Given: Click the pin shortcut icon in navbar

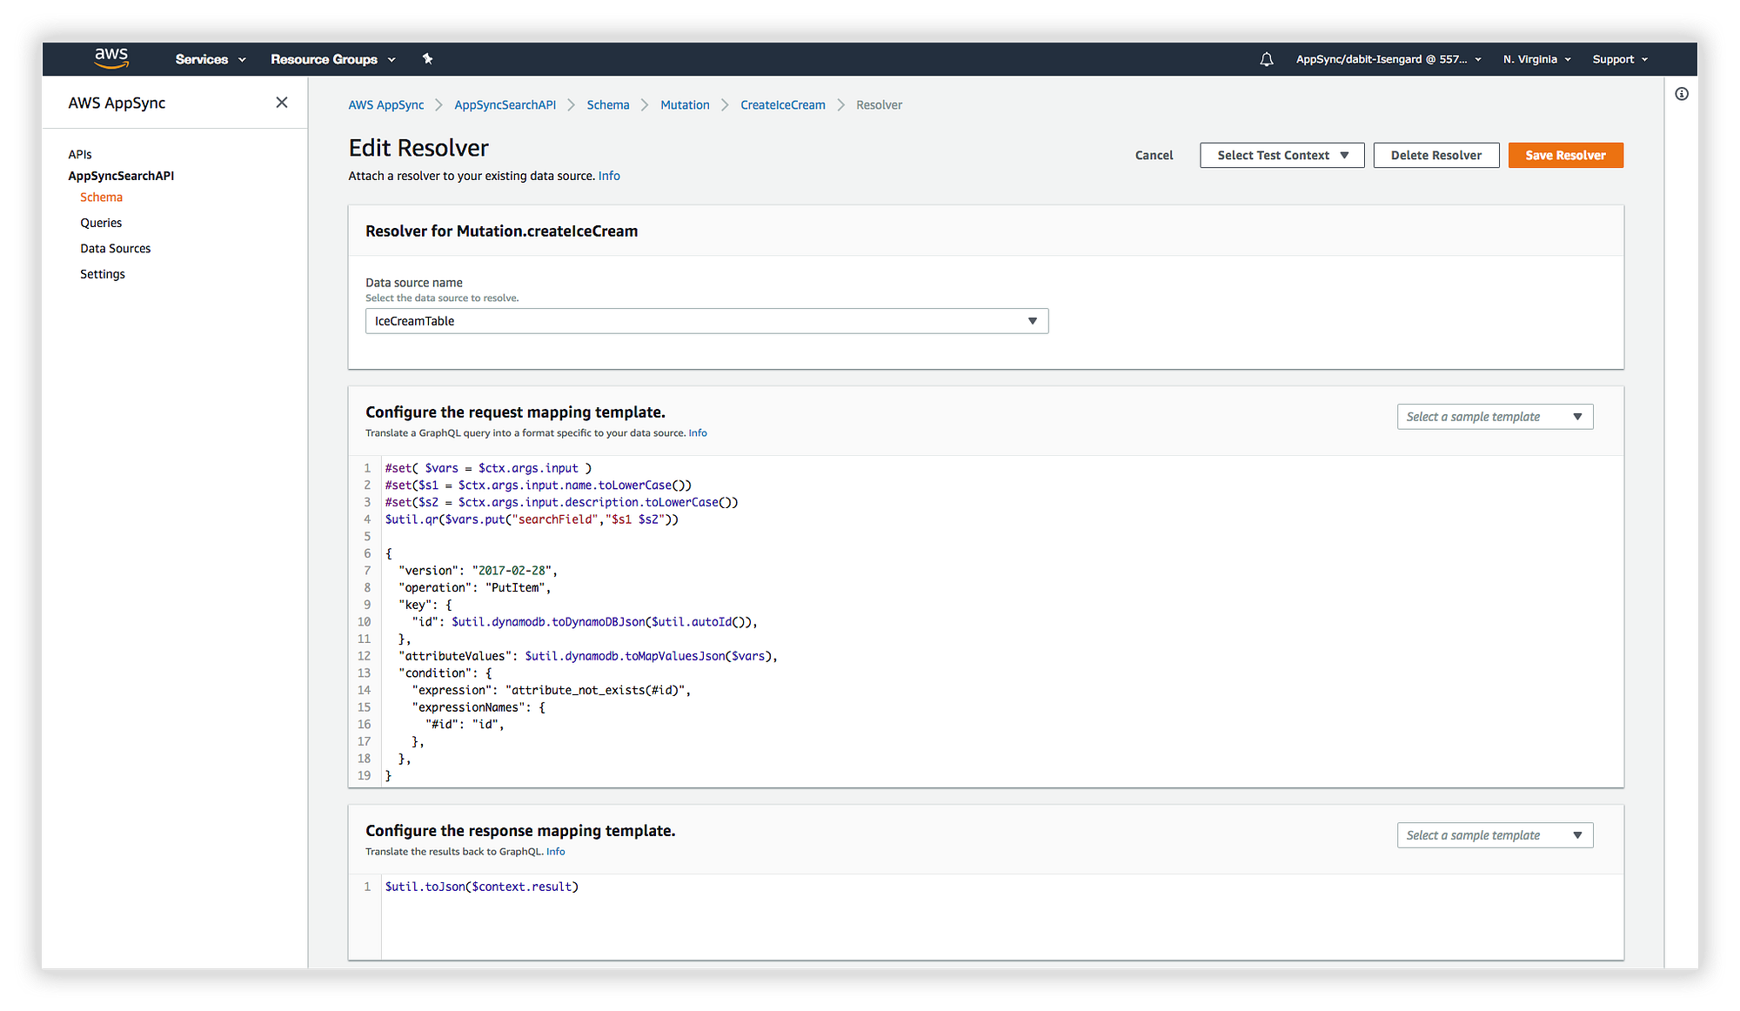Looking at the screenshot, I should (x=427, y=59).
